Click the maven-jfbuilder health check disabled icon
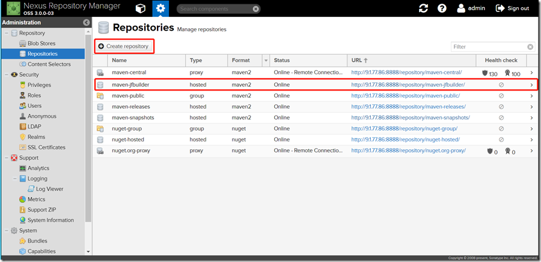 tap(501, 85)
